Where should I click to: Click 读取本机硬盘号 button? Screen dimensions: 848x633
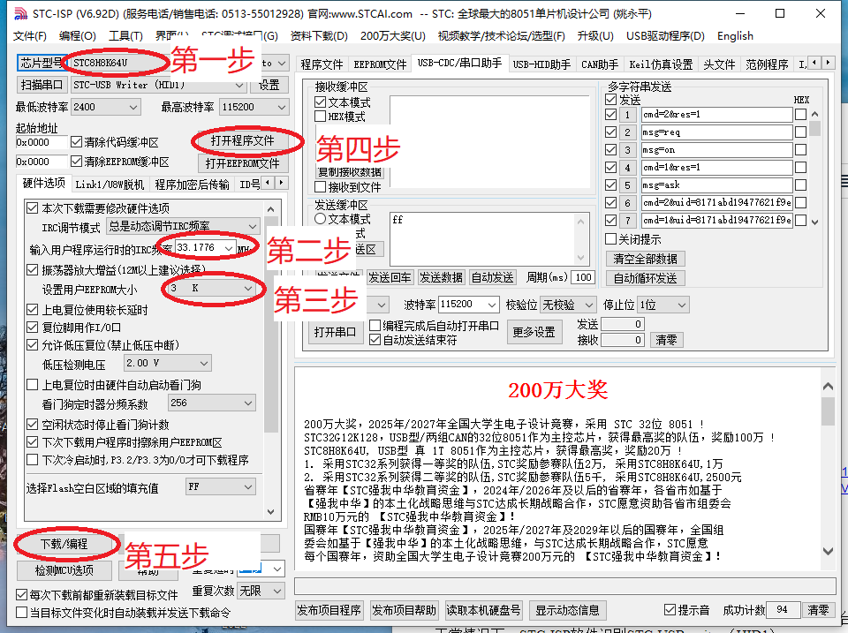[x=483, y=610]
